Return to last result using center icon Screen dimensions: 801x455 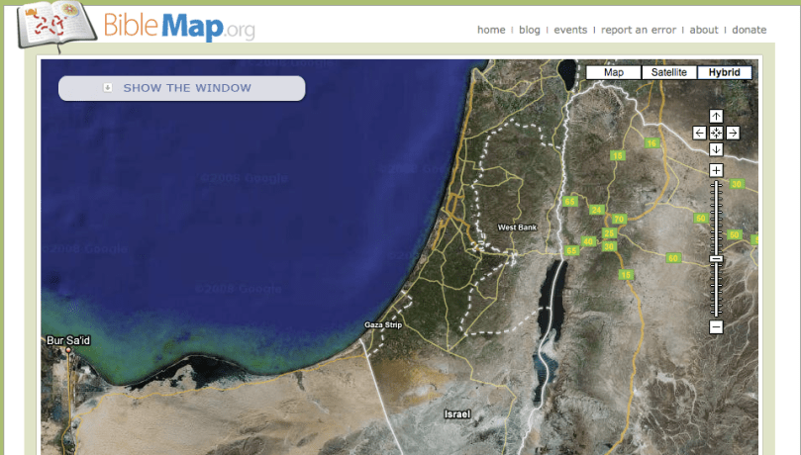[x=716, y=134]
